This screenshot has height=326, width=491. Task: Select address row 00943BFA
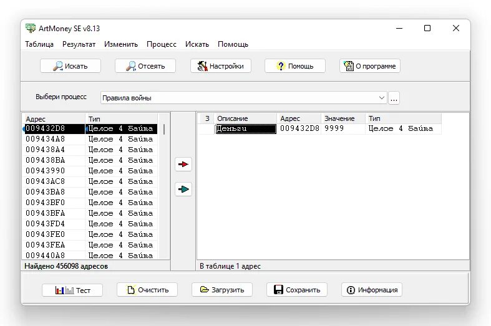click(91, 213)
